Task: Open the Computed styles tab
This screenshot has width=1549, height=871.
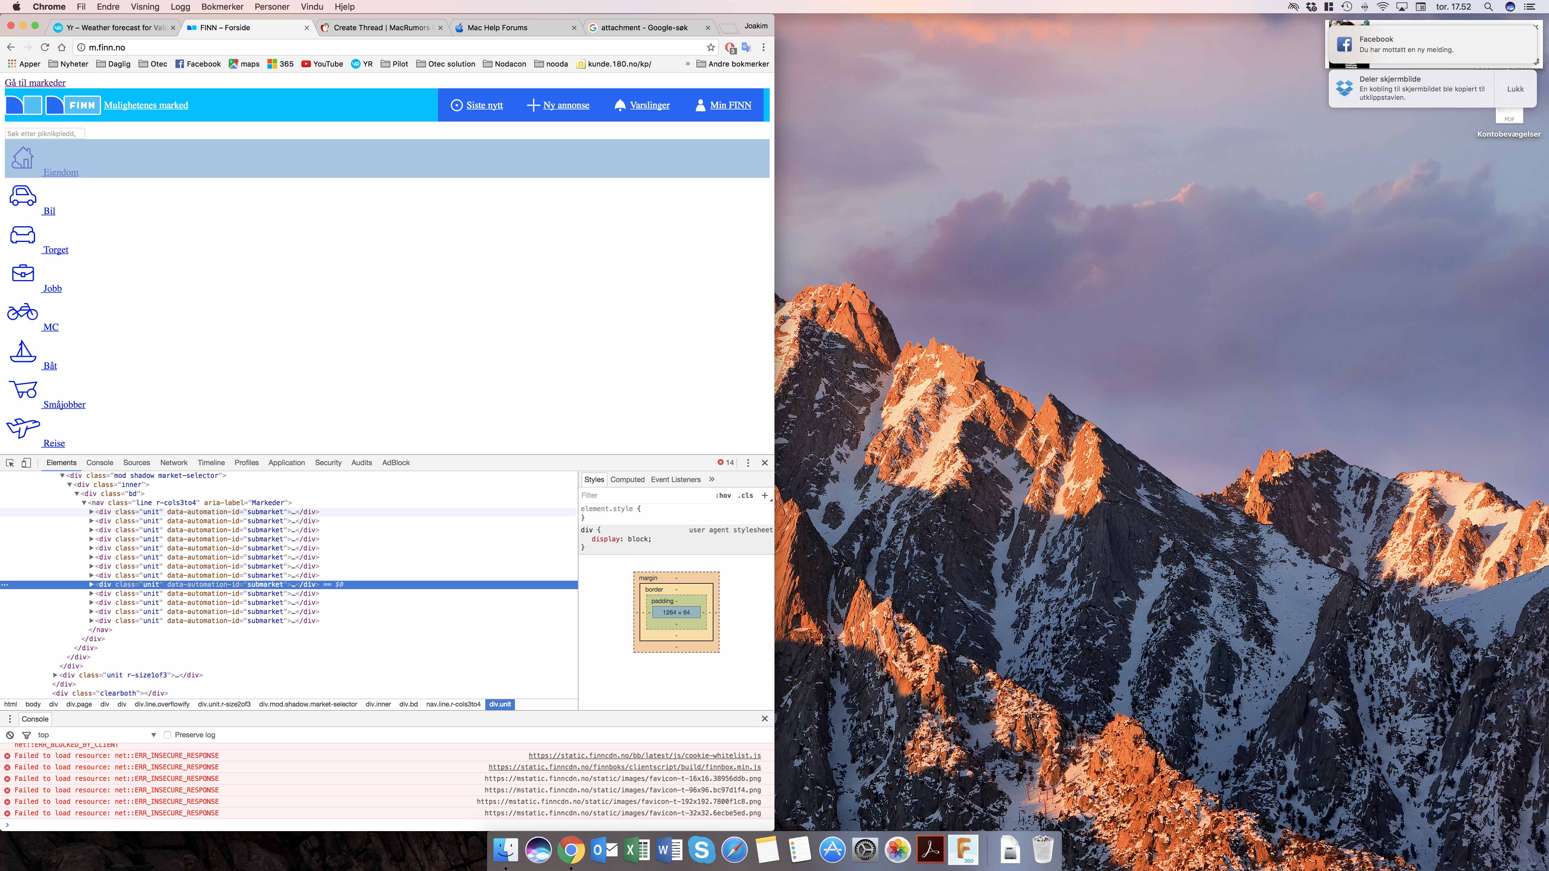Action: [627, 479]
